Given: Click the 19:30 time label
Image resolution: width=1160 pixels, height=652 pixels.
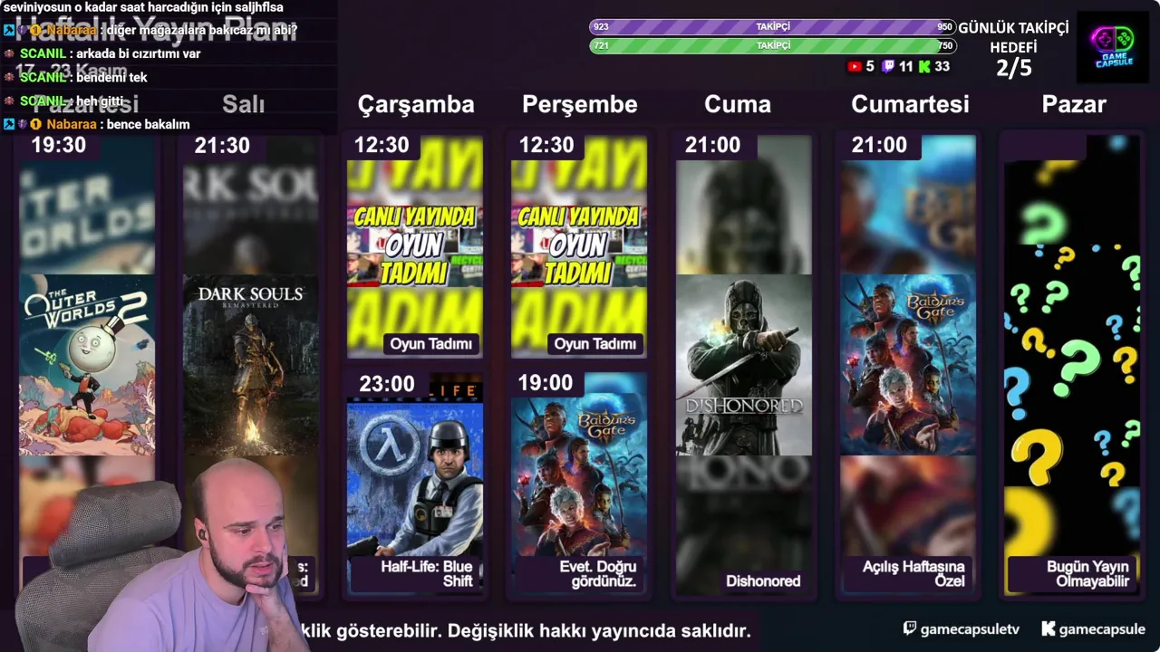Looking at the screenshot, I should (59, 145).
